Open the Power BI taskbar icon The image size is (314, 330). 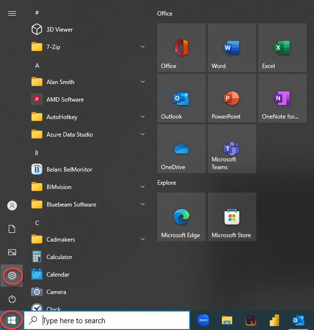click(x=275, y=320)
